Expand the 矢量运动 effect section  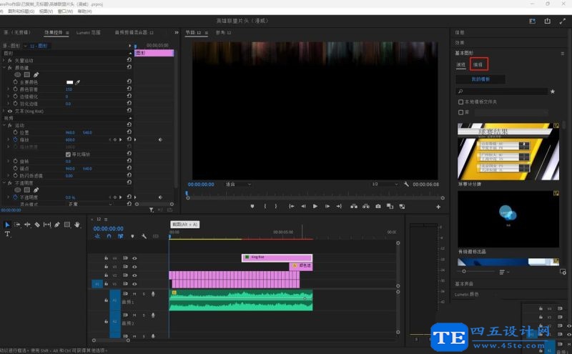tap(5, 60)
